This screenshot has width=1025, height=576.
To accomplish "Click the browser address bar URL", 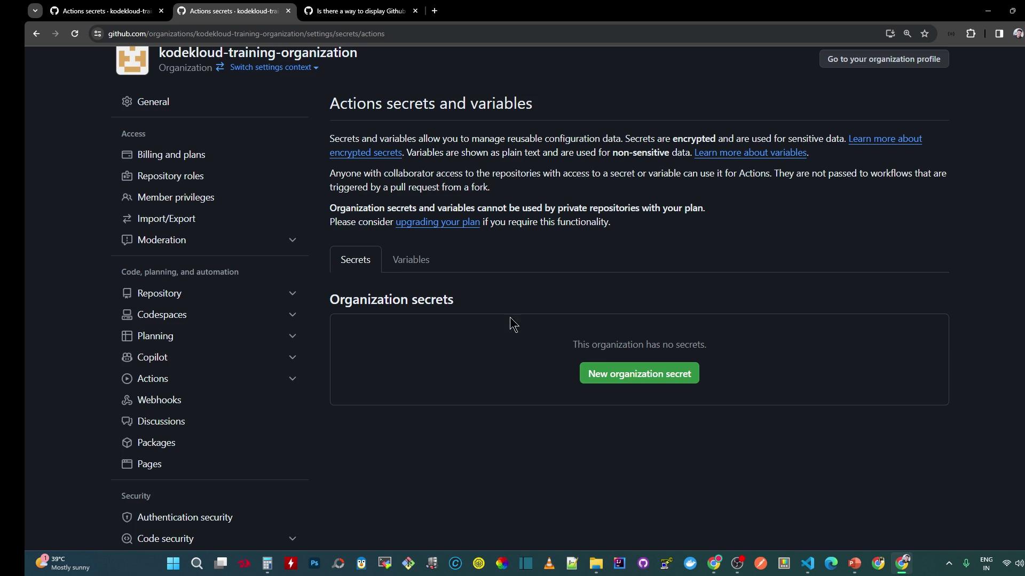I will pyautogui.click(x=246, y=34).
